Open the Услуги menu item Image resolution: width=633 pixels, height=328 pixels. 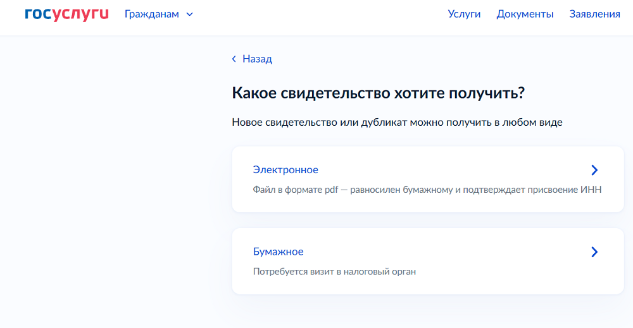coord(464,14)
